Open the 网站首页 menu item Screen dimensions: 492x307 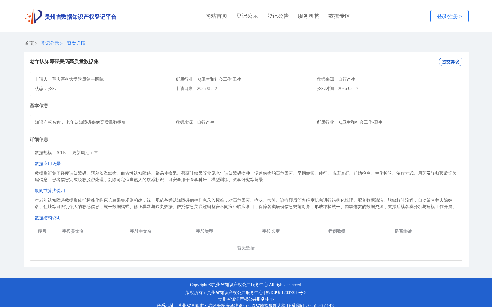click(216, 16)
